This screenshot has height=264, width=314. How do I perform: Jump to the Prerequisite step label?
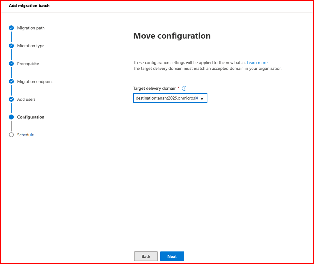coord(28,64)
